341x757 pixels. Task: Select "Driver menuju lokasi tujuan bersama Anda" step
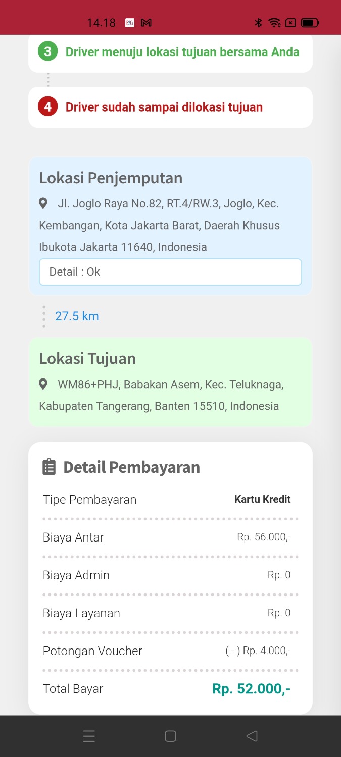click(x=182, y=52)
